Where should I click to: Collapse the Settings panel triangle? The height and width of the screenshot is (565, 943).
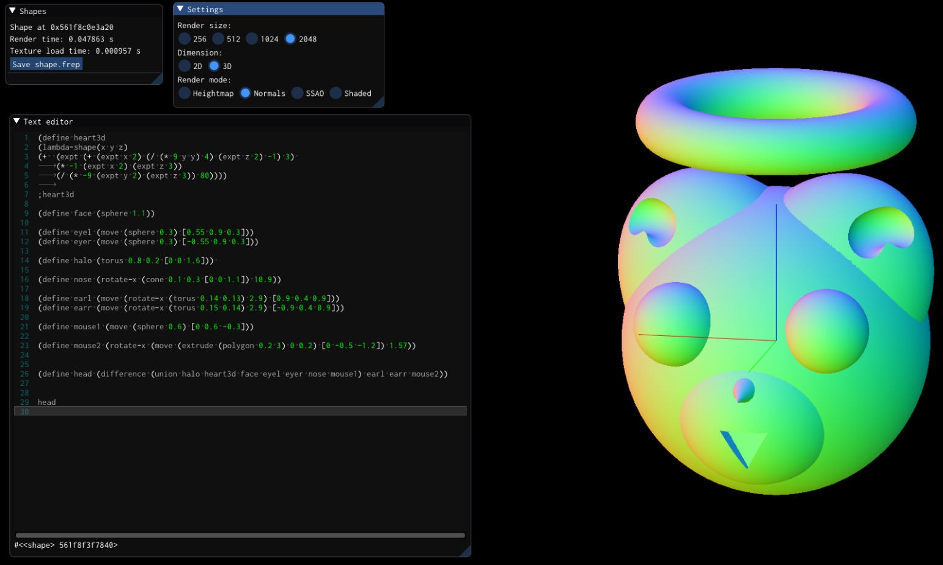(x=180, y=9)
